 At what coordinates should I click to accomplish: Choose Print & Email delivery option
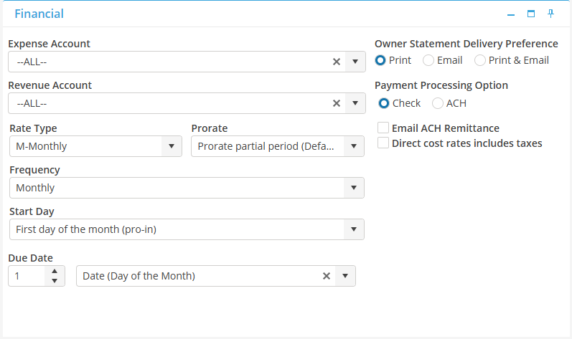pyautogui.click(x=480, y=60)
